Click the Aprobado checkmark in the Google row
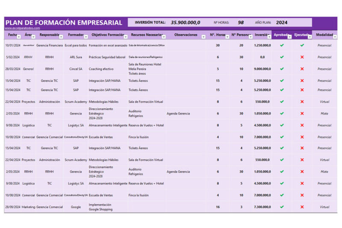Screen dimensions: 342x228 coord(282,207)
